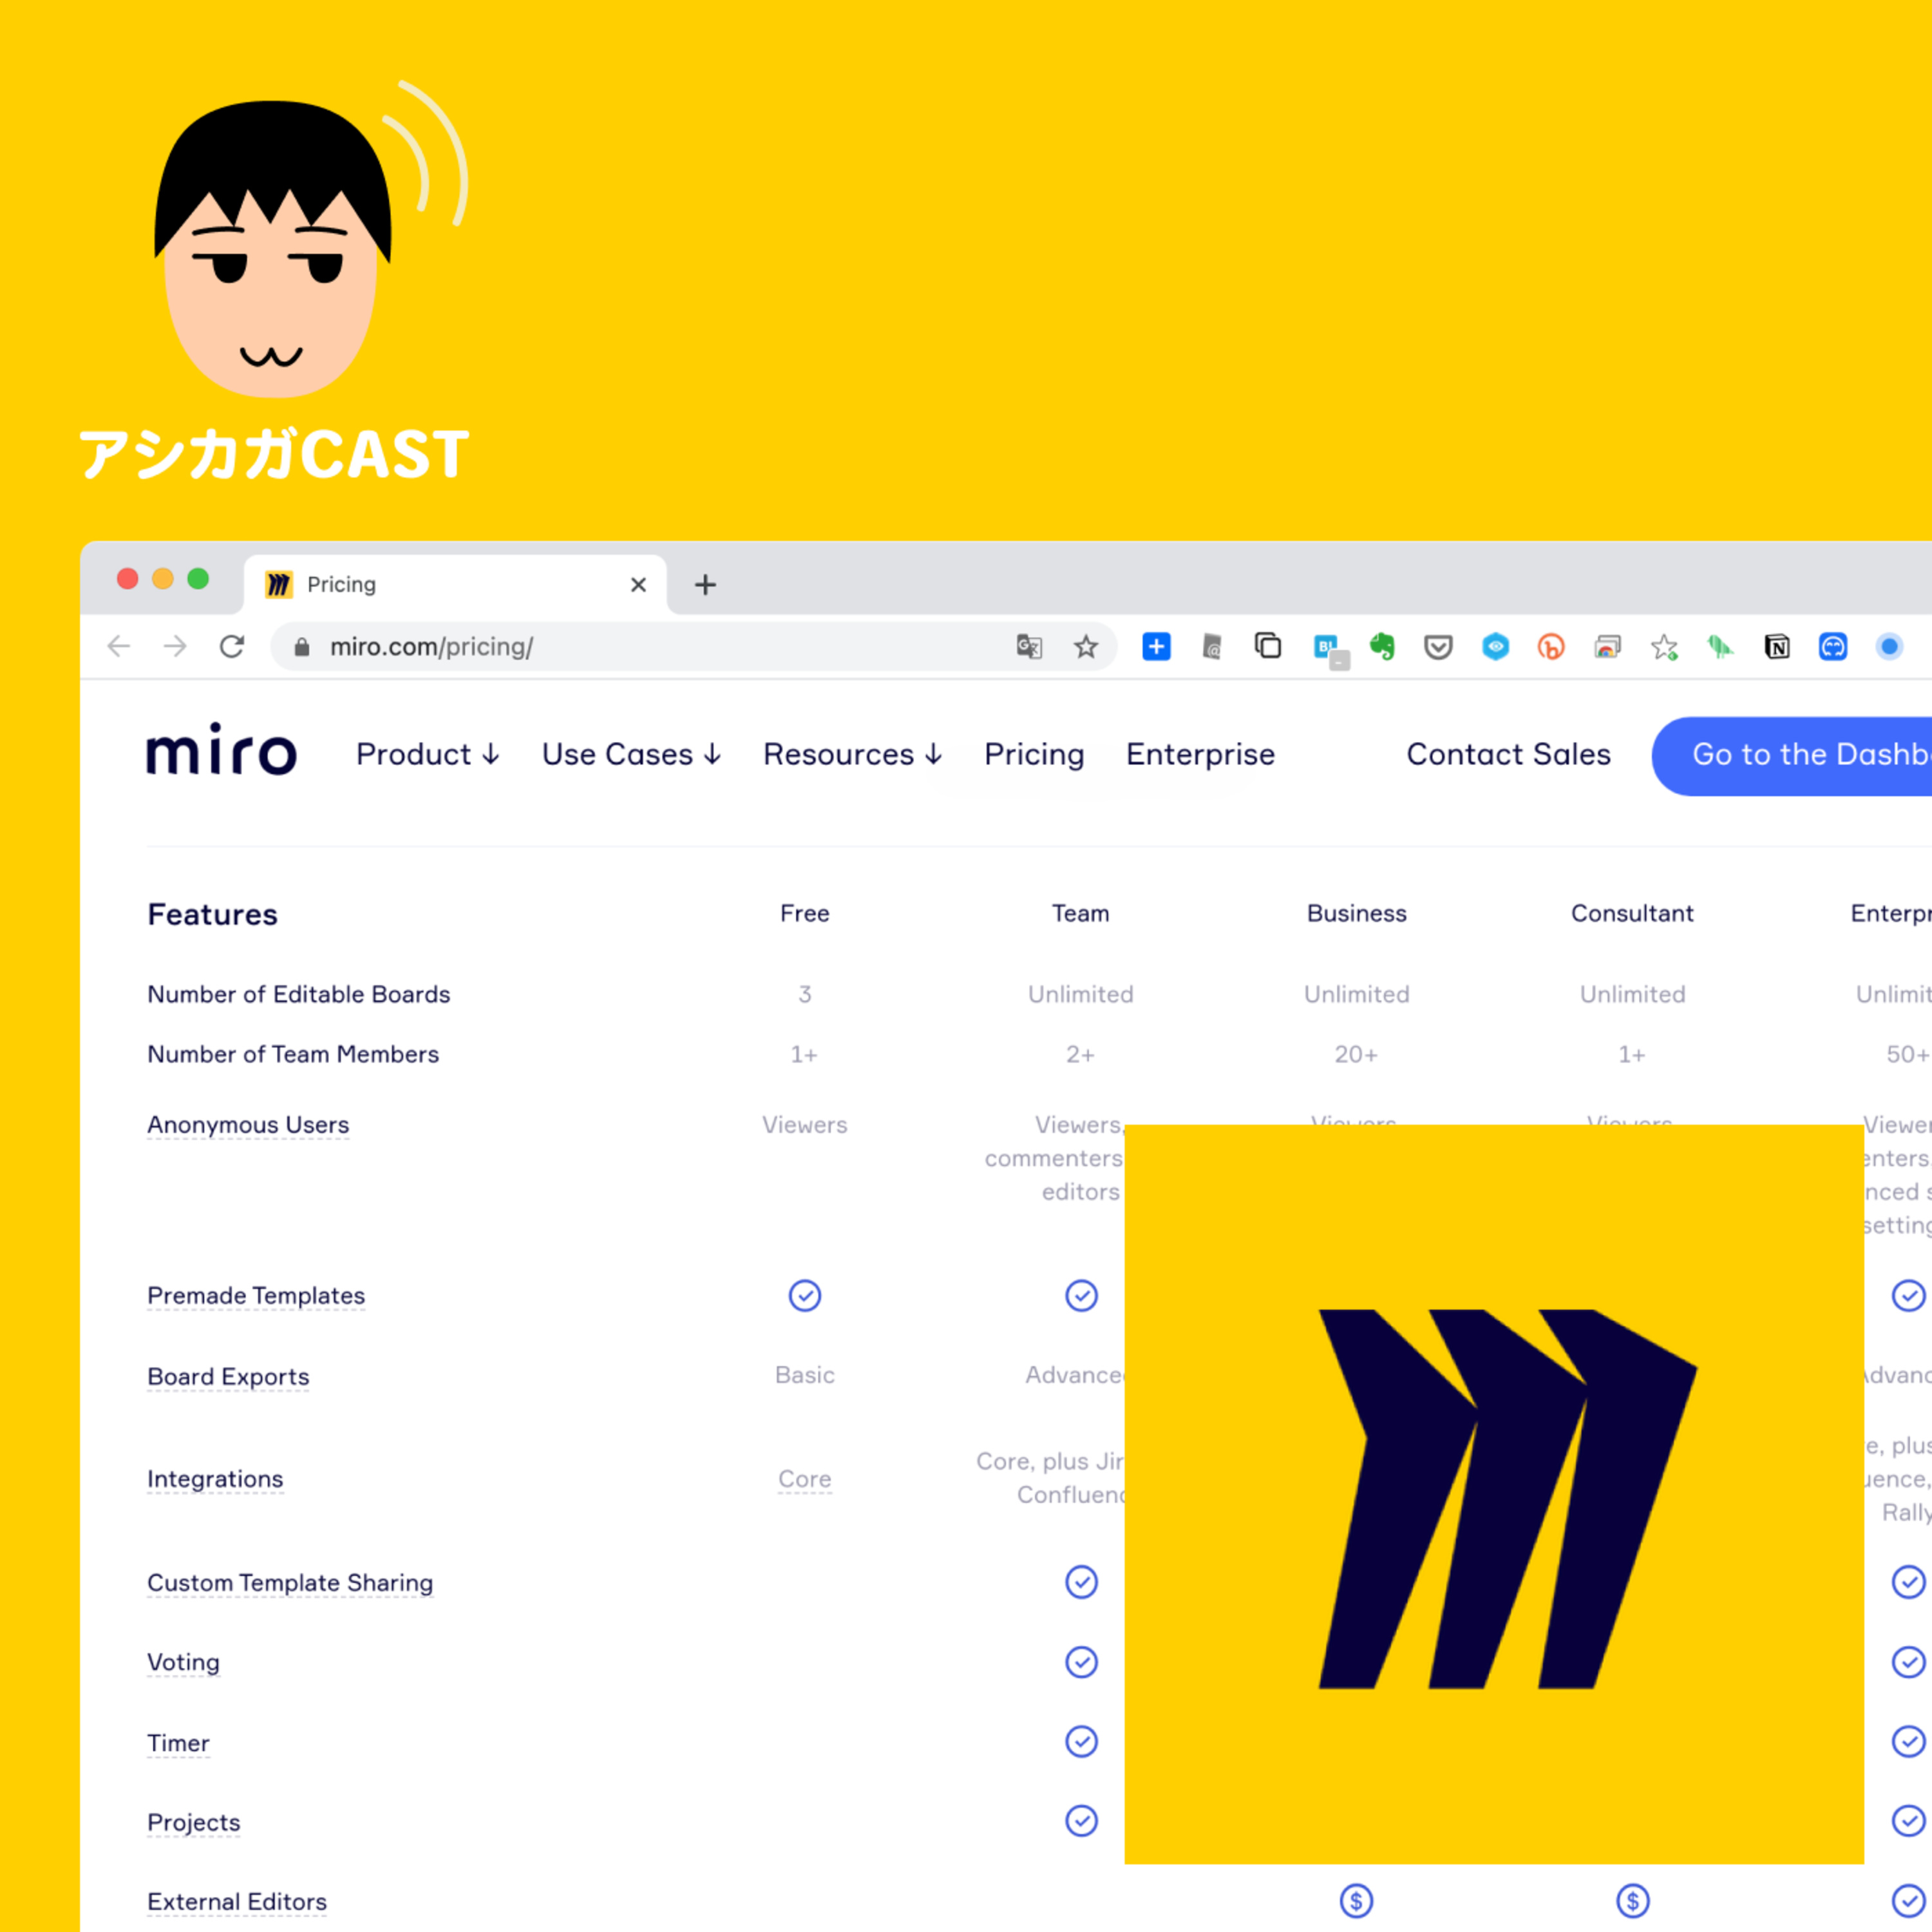This screenshot has height=1932, width=1932.
Task: Click the Notion web clipper icon
Action: click(x=1777, y=647)
